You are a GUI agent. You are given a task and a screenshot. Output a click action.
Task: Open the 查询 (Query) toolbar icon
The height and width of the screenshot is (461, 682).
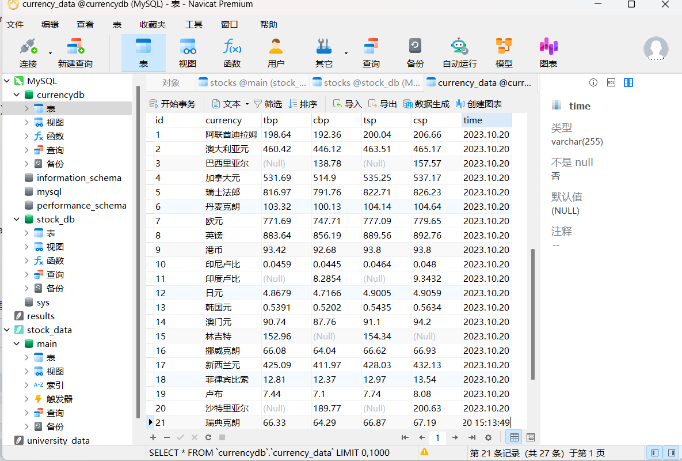point(371,53)
